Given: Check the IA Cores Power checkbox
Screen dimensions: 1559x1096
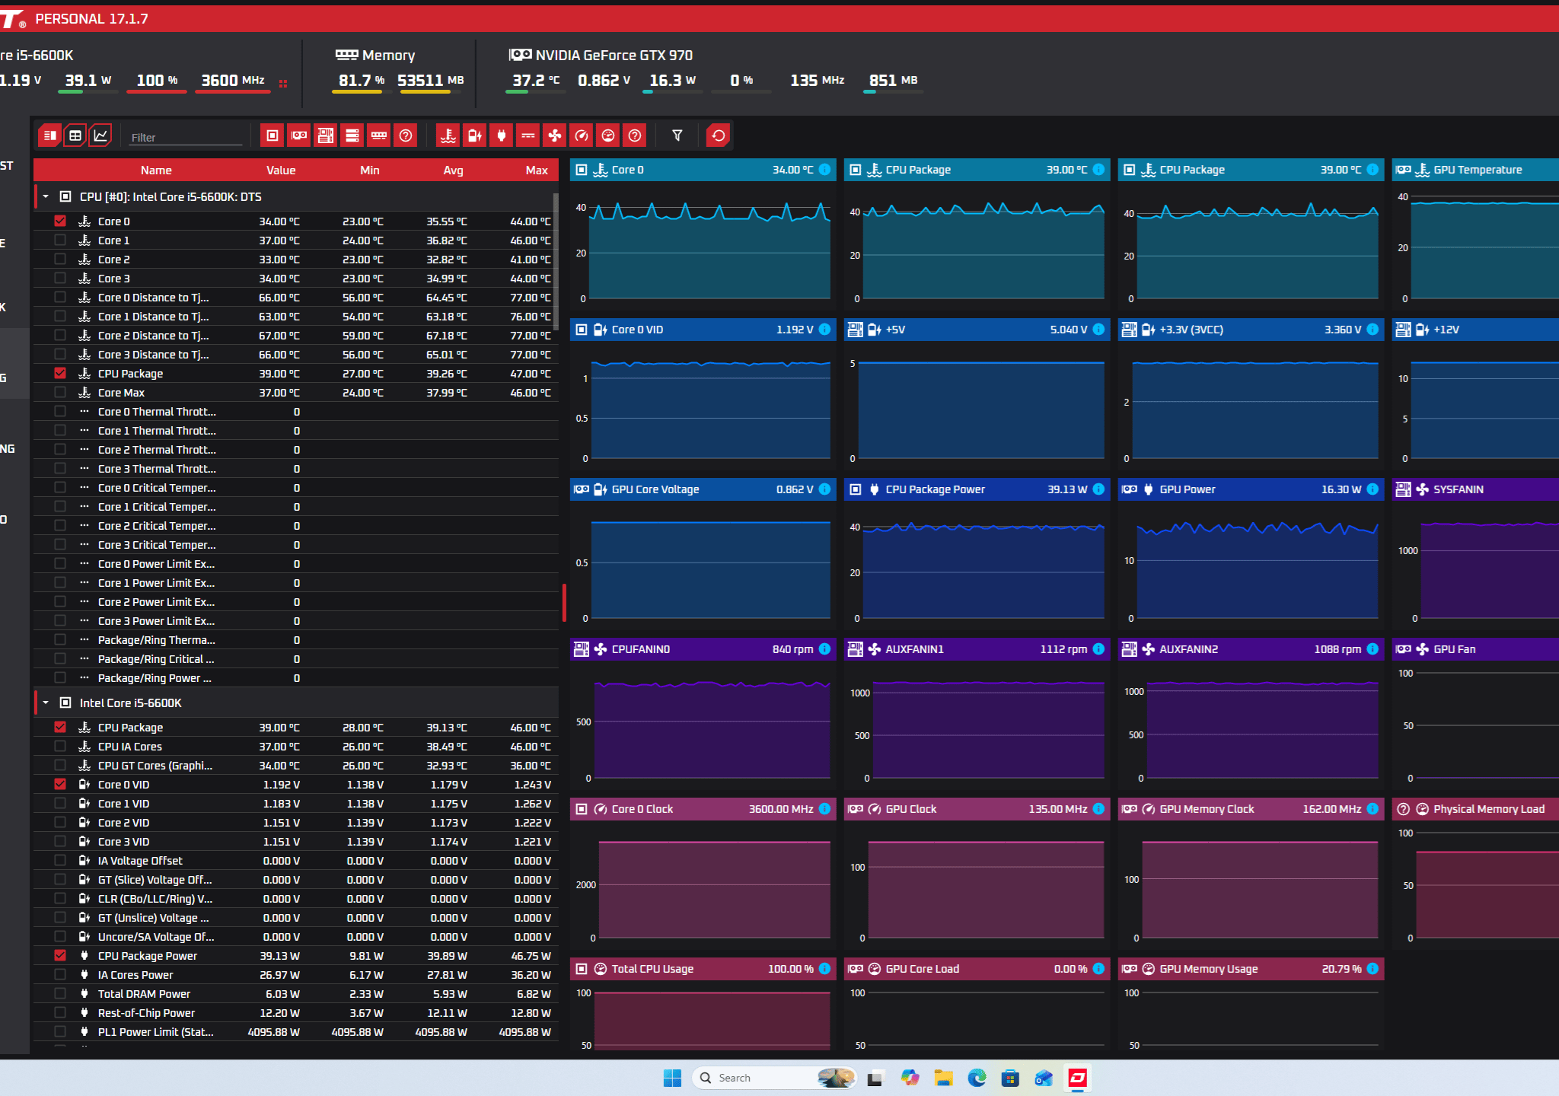Looking at the screenshot, I should tap(60, 974).
